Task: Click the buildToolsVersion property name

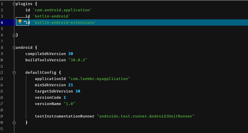Action: click(46, 60)
